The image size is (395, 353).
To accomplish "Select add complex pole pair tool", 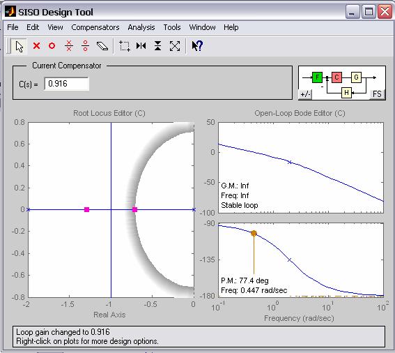I will coord(69,46).
